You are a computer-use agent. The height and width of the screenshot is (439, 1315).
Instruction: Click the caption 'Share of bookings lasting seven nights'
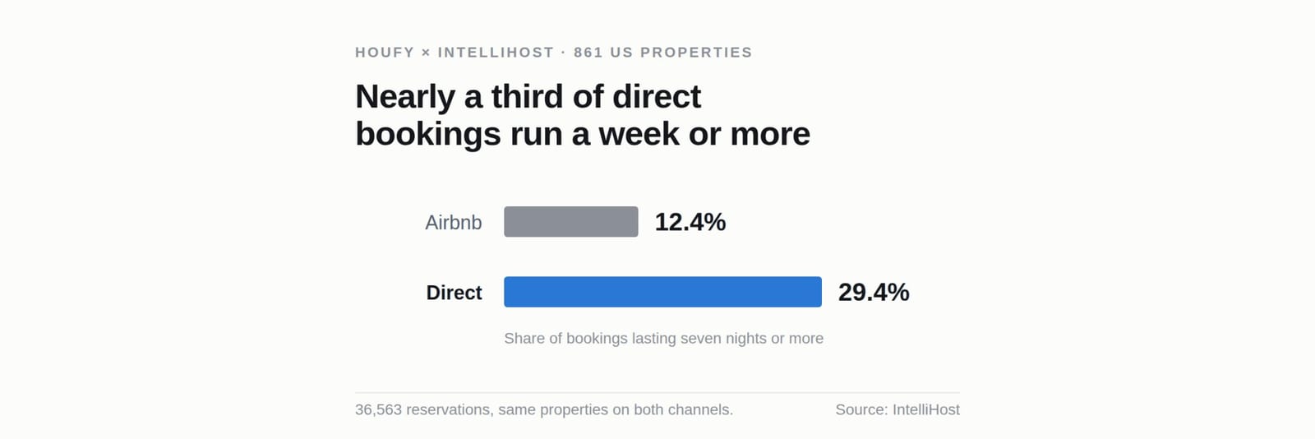(635, 339)
